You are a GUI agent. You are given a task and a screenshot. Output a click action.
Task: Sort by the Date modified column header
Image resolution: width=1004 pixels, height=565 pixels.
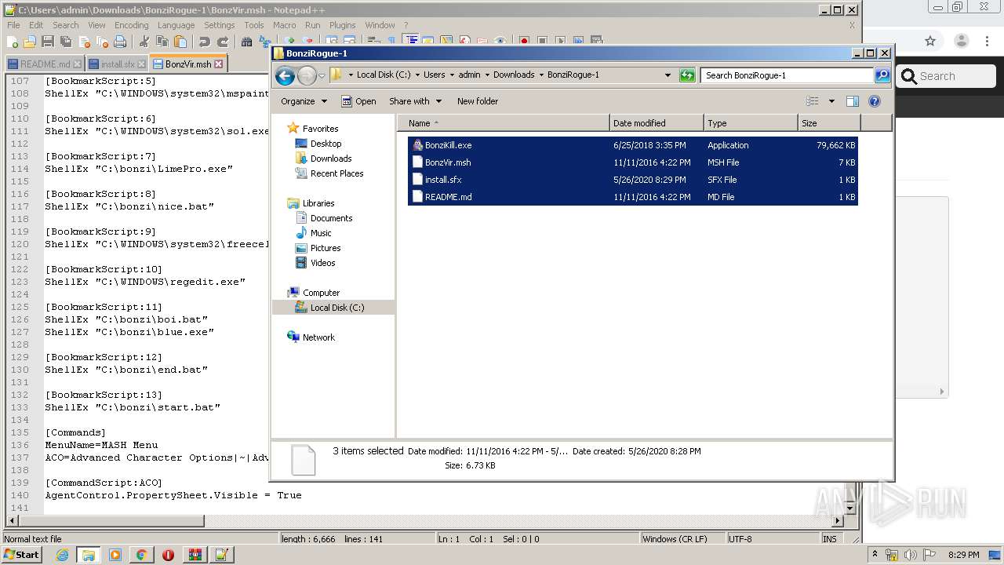click(656, 123)
